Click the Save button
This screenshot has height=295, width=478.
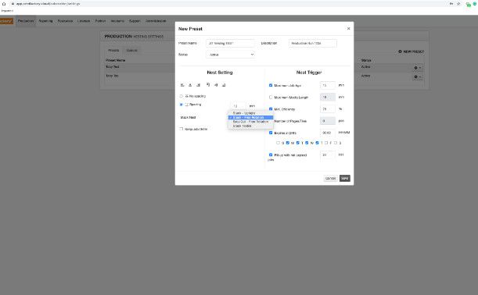point(345,178)
